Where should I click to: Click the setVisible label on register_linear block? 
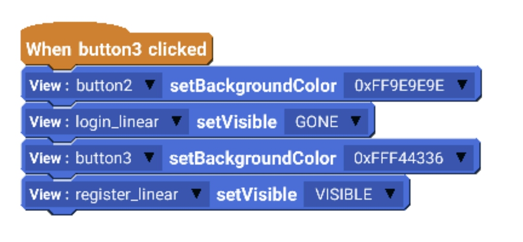pyautogui.click(x=257, y=195)
